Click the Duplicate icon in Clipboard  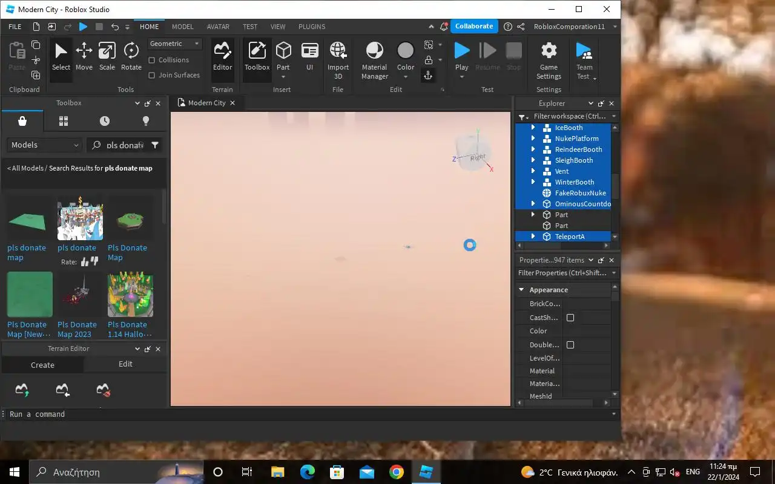pyautogui.click(x=36, y=75)
